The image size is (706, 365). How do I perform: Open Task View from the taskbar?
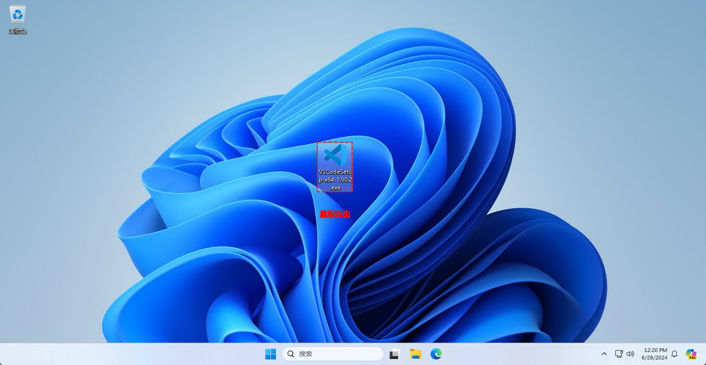click(395, 354)
